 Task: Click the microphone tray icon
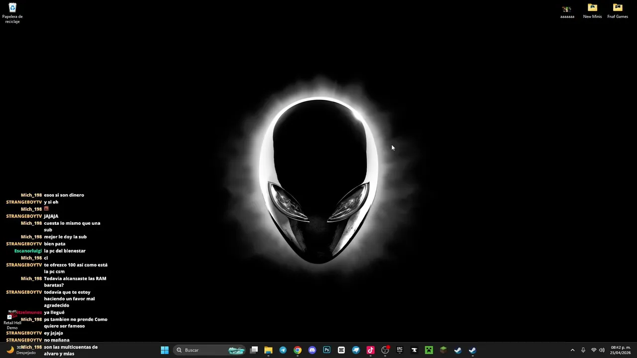[583, 350]
